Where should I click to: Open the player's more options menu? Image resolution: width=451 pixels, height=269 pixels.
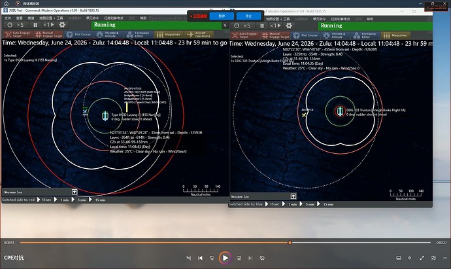[445, 258]
